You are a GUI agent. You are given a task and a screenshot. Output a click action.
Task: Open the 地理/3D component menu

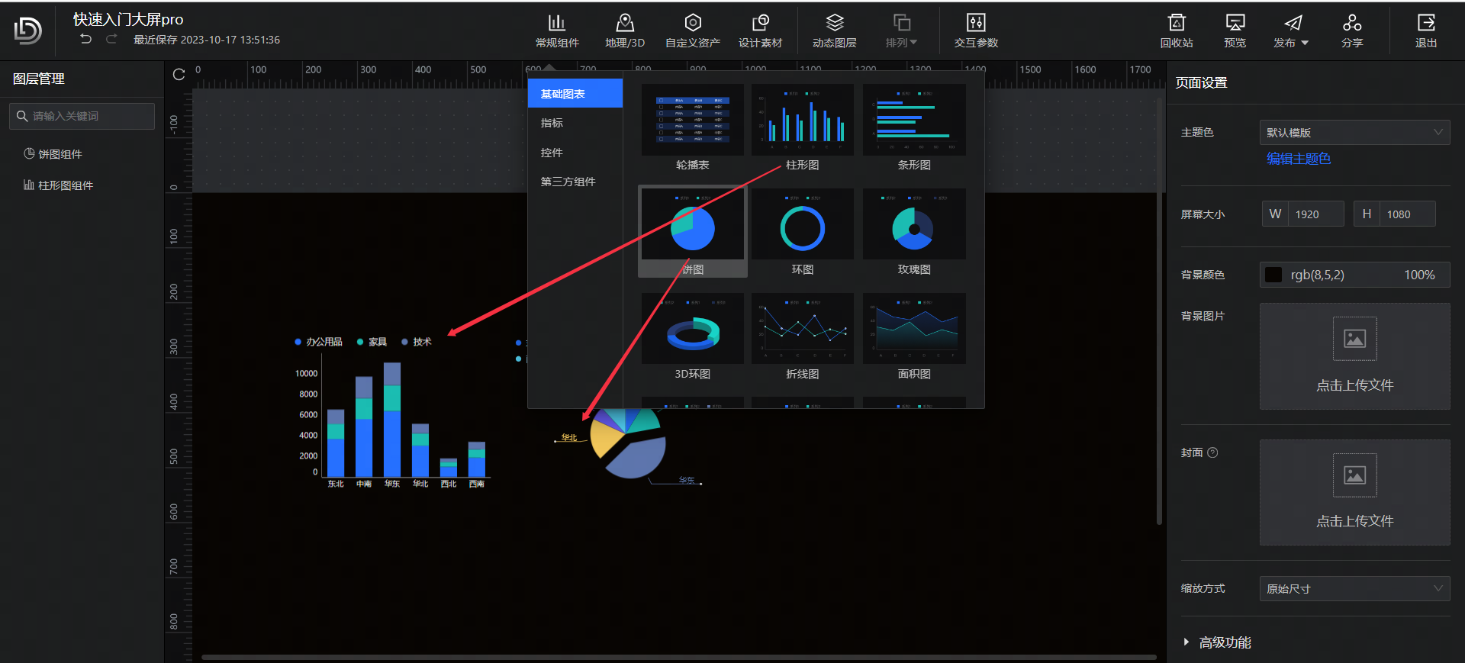pyautogui.click(x=624, y=31)
